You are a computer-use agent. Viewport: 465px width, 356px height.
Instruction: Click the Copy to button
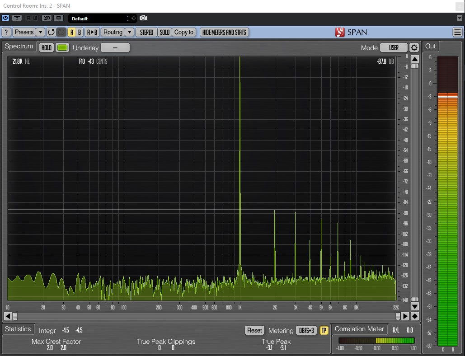click(184, 32)
